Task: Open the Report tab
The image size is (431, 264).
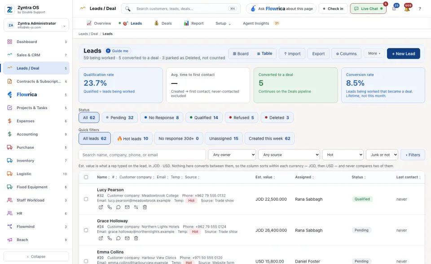Action: pyautogui.click(x=194, y=23)
